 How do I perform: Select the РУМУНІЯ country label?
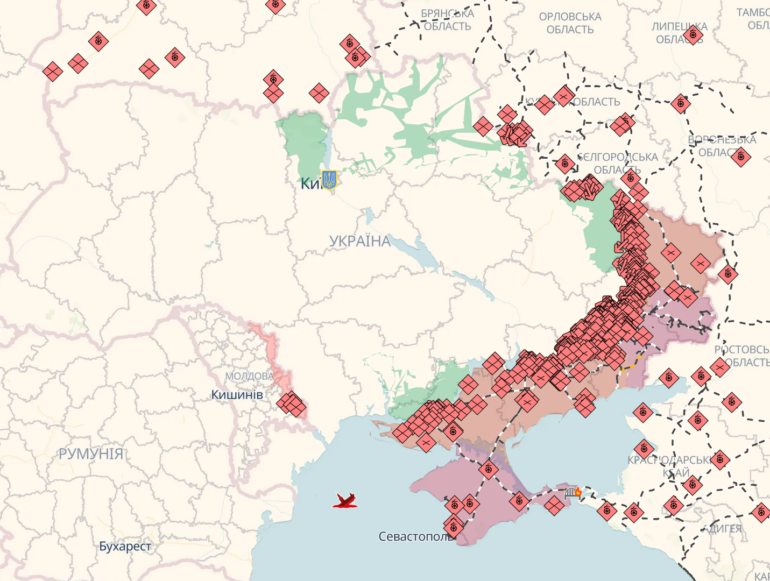tap(91, 454)
